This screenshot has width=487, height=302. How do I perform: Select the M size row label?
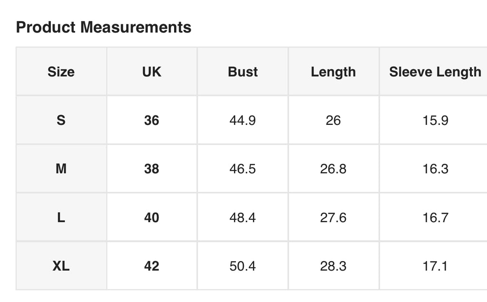pyautogui.click(x=61, y=169)
